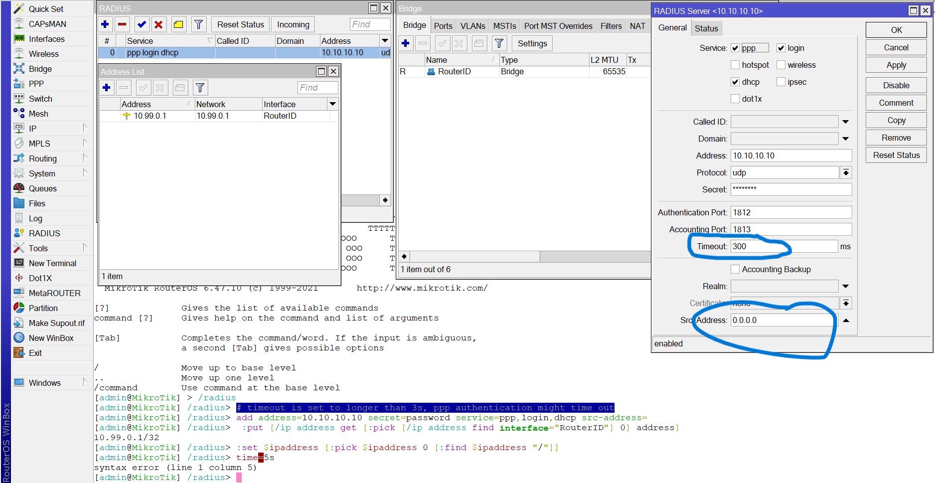Click the Reset Status button in RADIUS window toolbar
Screen dimensions: 935x483
tap(241, 24)
